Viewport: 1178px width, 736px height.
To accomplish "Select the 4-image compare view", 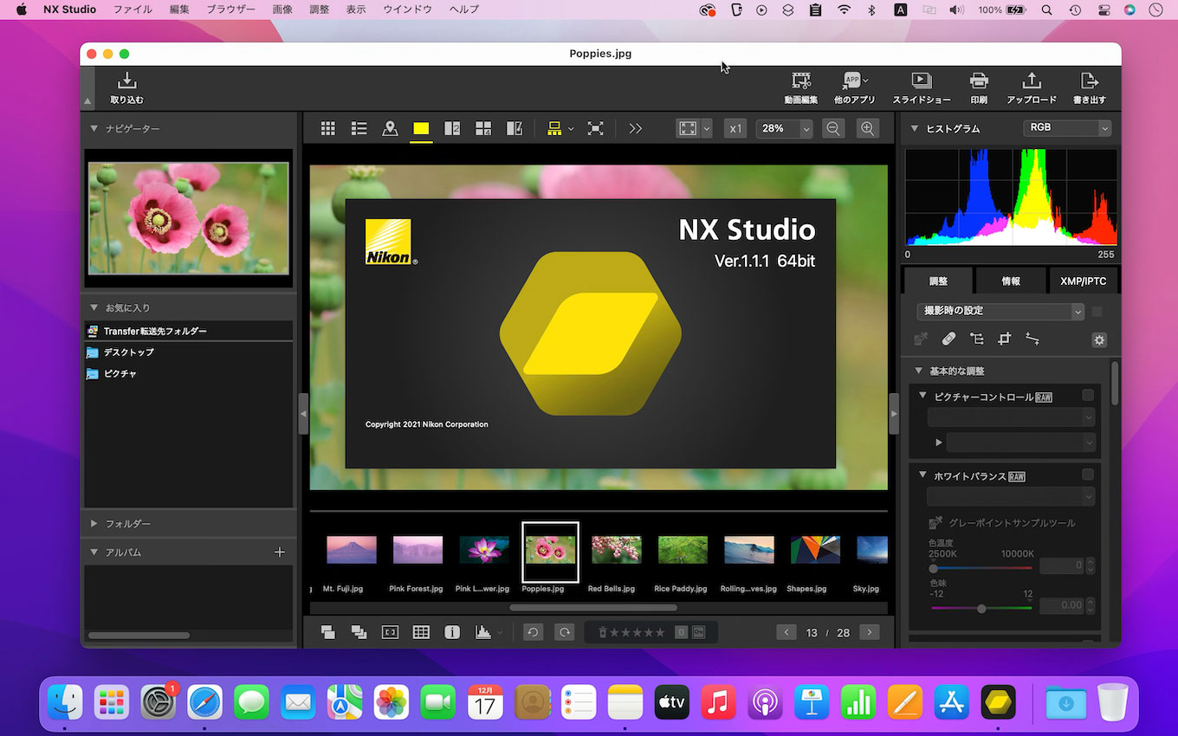I will pyautogui.click(x=483, y=128).
